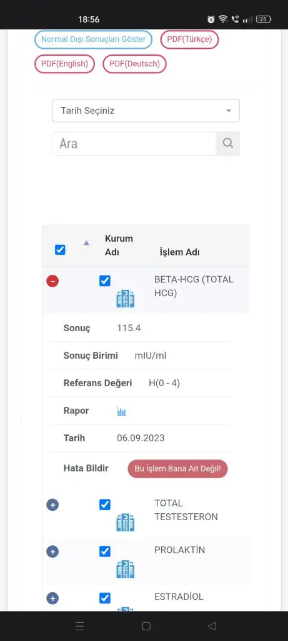Uncheck the PROLAKTİN row checkbox

click(x=105, y=551)
